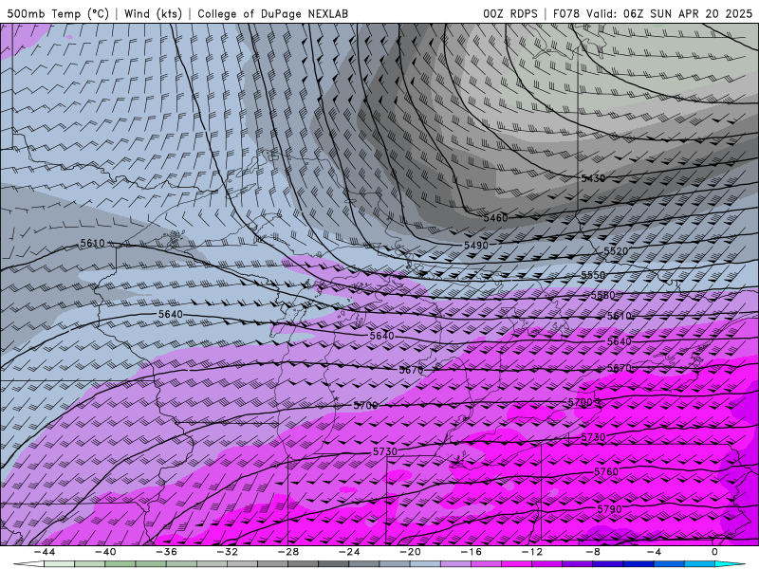
Task: Click the -32 color scale label
Action: (227, 552)
